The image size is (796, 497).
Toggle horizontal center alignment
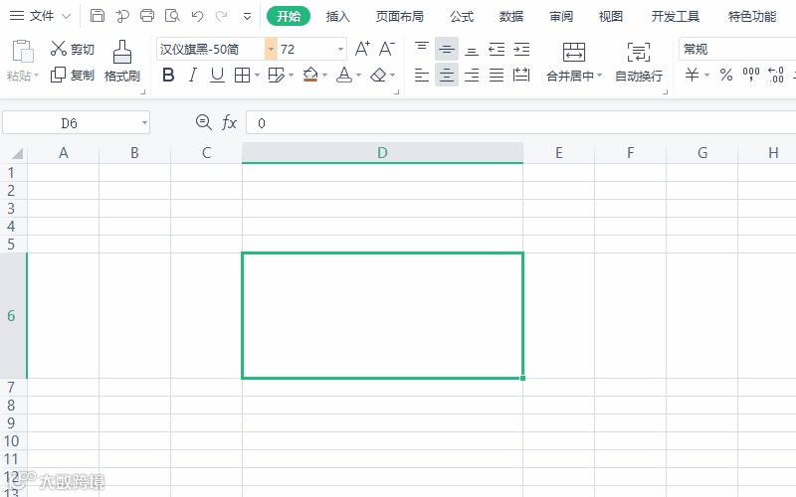pos(447,76)
